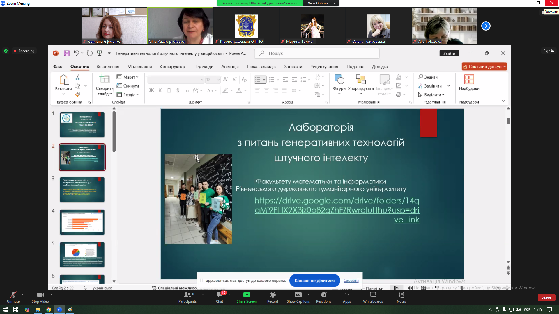Toggle text shadow (S) formatting
The image size is (559, 314).
178,90
